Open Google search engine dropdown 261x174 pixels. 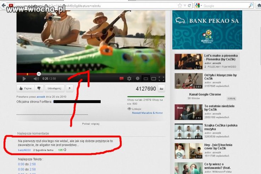(199, 6)
